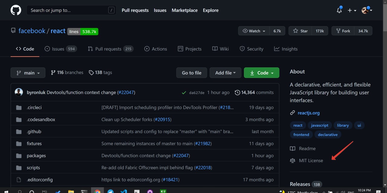Image resolution: width=387 pixels, height=193 pixels.
Task: Open pull request #20915 link
Action: click(162, 120)
